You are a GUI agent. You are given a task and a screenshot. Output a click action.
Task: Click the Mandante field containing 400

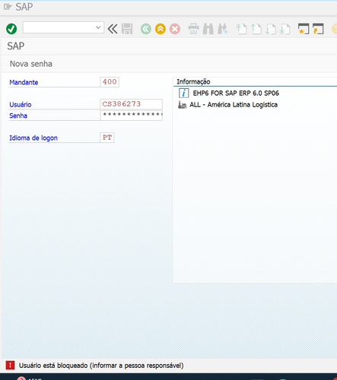[x=110, y=82]
